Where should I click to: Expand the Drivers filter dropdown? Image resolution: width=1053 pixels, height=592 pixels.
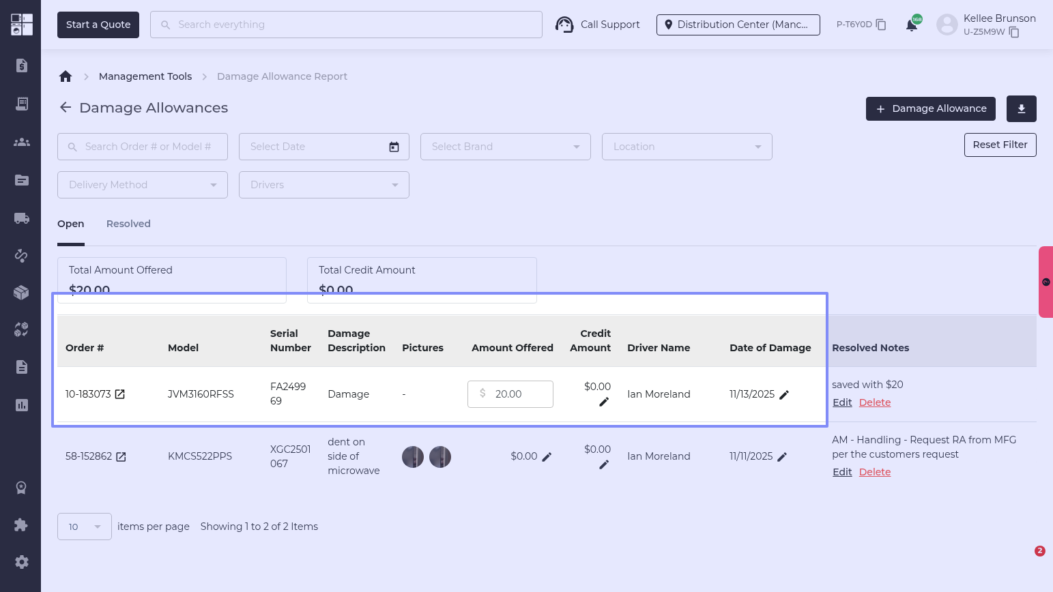323,185
